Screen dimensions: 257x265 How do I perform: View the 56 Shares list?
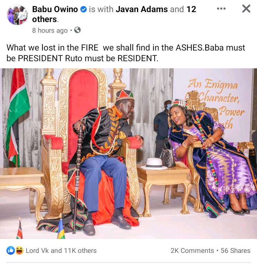[236, 251]
